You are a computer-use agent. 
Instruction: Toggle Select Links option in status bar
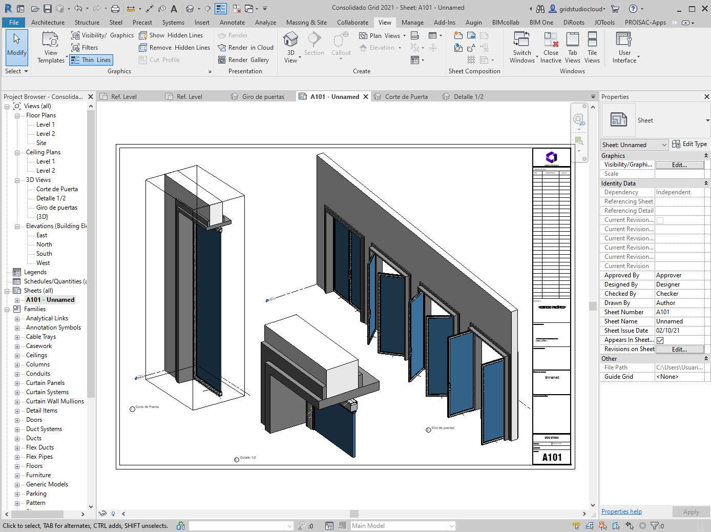576,526
